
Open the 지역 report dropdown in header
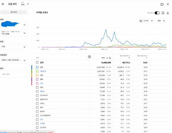point(25,4)
